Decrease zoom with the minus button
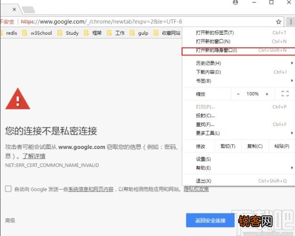Viewport: 295px width, 236px height. (238, 94)
